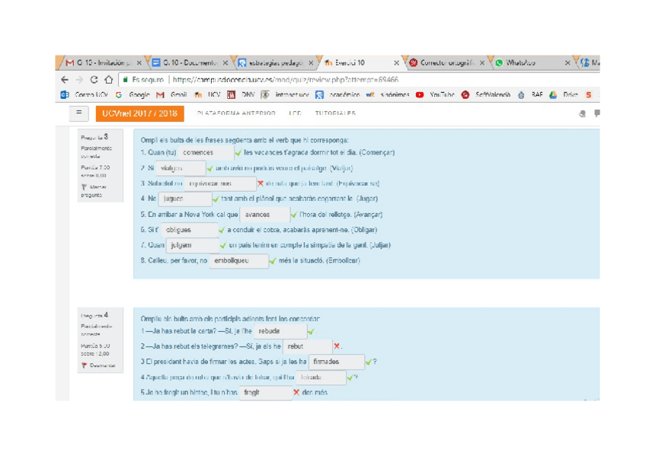Viewport: 646px width, 456px height.
Task: Click the green check beside rebuda
Action: 311,331
